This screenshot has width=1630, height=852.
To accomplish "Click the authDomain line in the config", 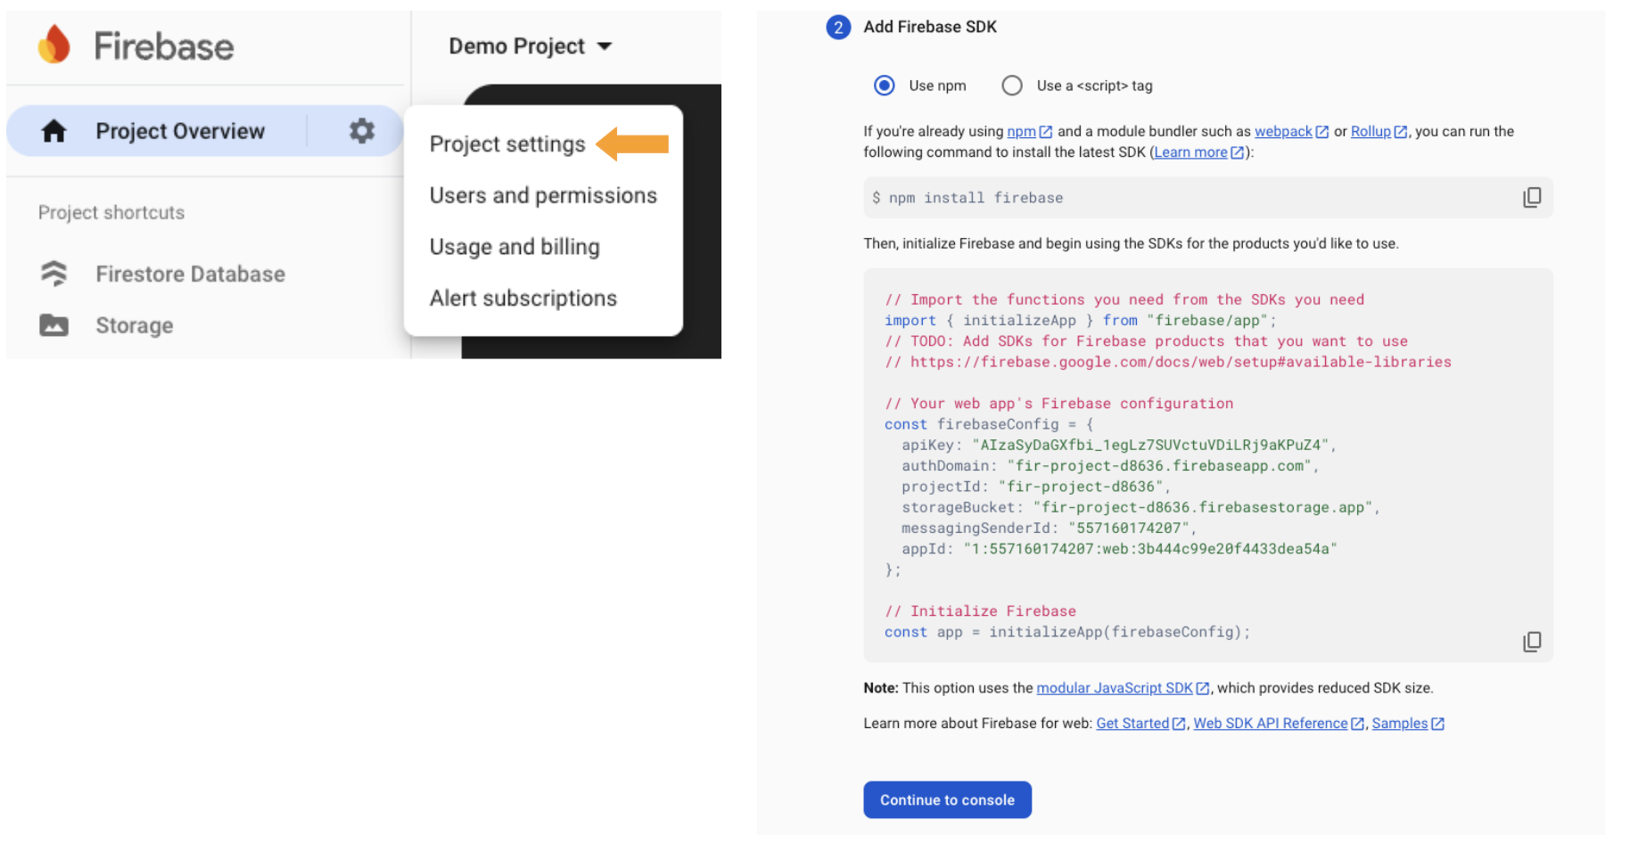I will (1109, 465).
